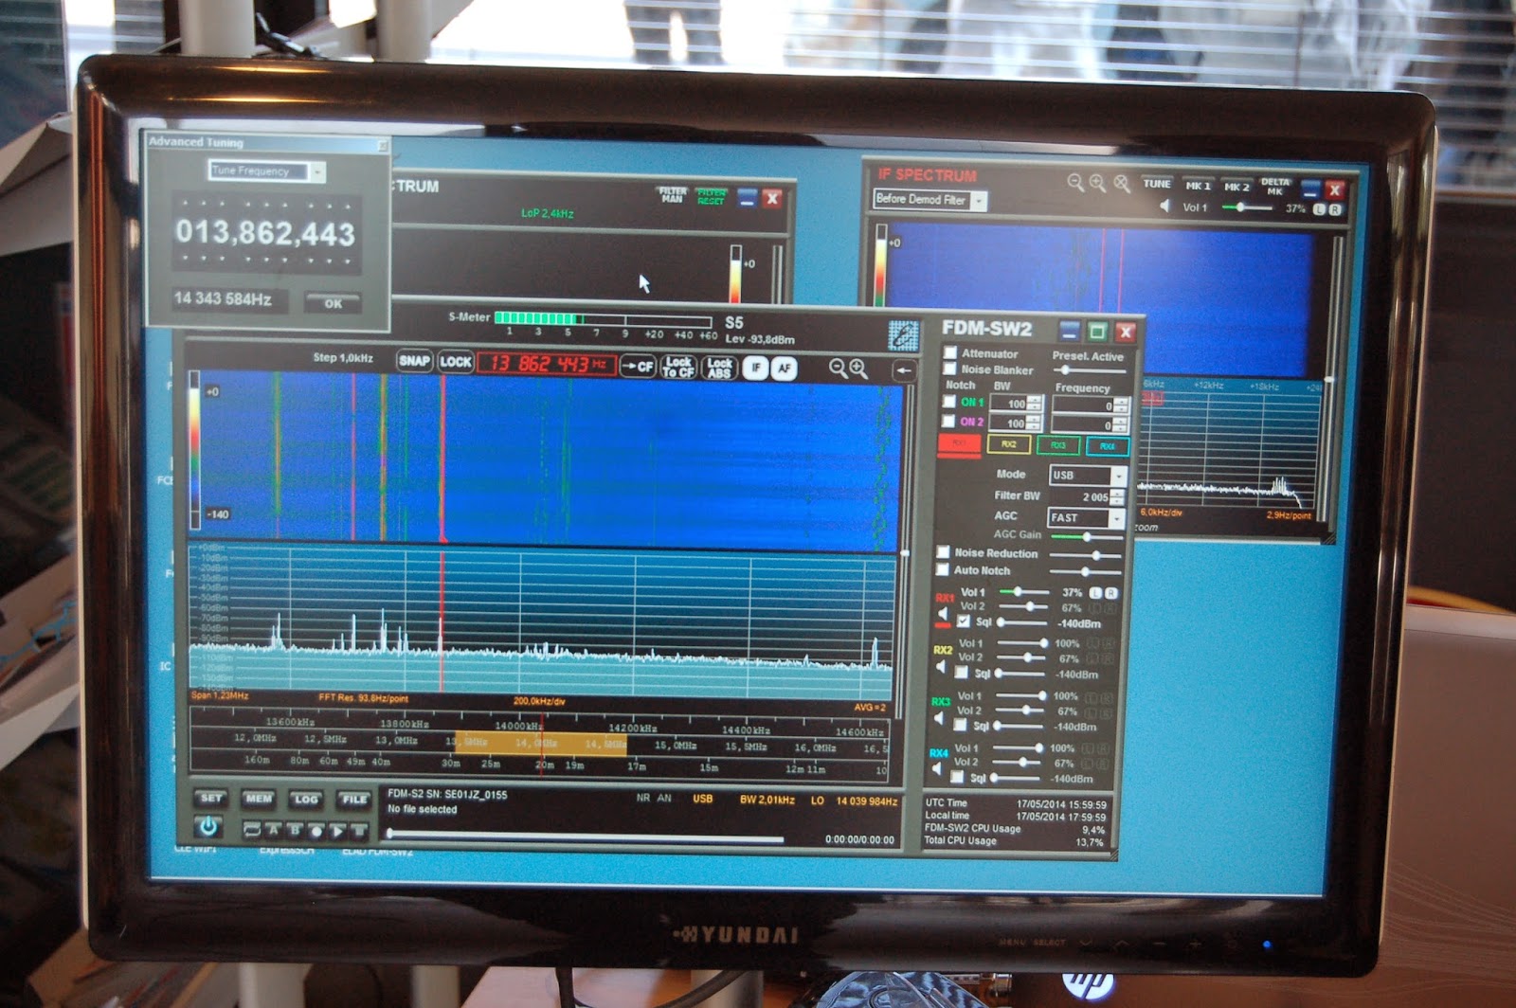Zoom in on the IF Spectrum window

coord(1097,183)
